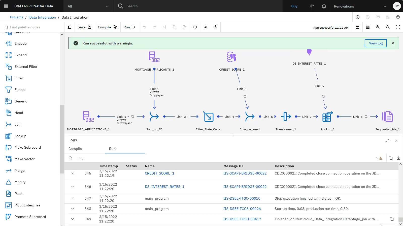
Task: Click the undo arrow icon
Action: (x=144, y=27)
